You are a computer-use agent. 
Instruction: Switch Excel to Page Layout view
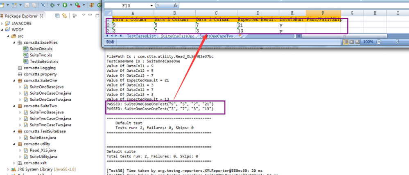[x=351, y=42]
